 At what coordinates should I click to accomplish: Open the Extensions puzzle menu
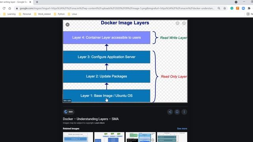[249, 8]
